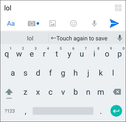
Task: Tap the letter m key
Action: 101,92
